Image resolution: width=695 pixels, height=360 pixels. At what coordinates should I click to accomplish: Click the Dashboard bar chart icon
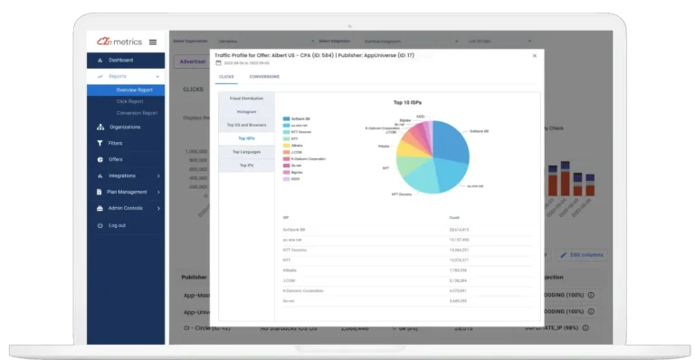click(100, 61)
